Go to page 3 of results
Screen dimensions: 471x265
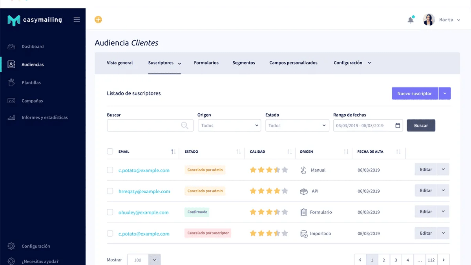click(396, 260)
